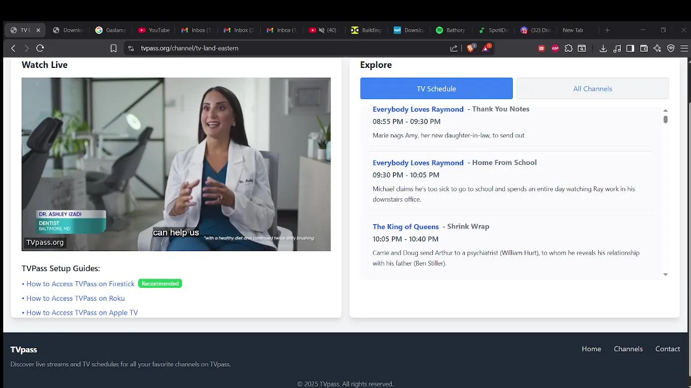Click the 09:30 PM - 10:05 PM time text

pos(406,175)
